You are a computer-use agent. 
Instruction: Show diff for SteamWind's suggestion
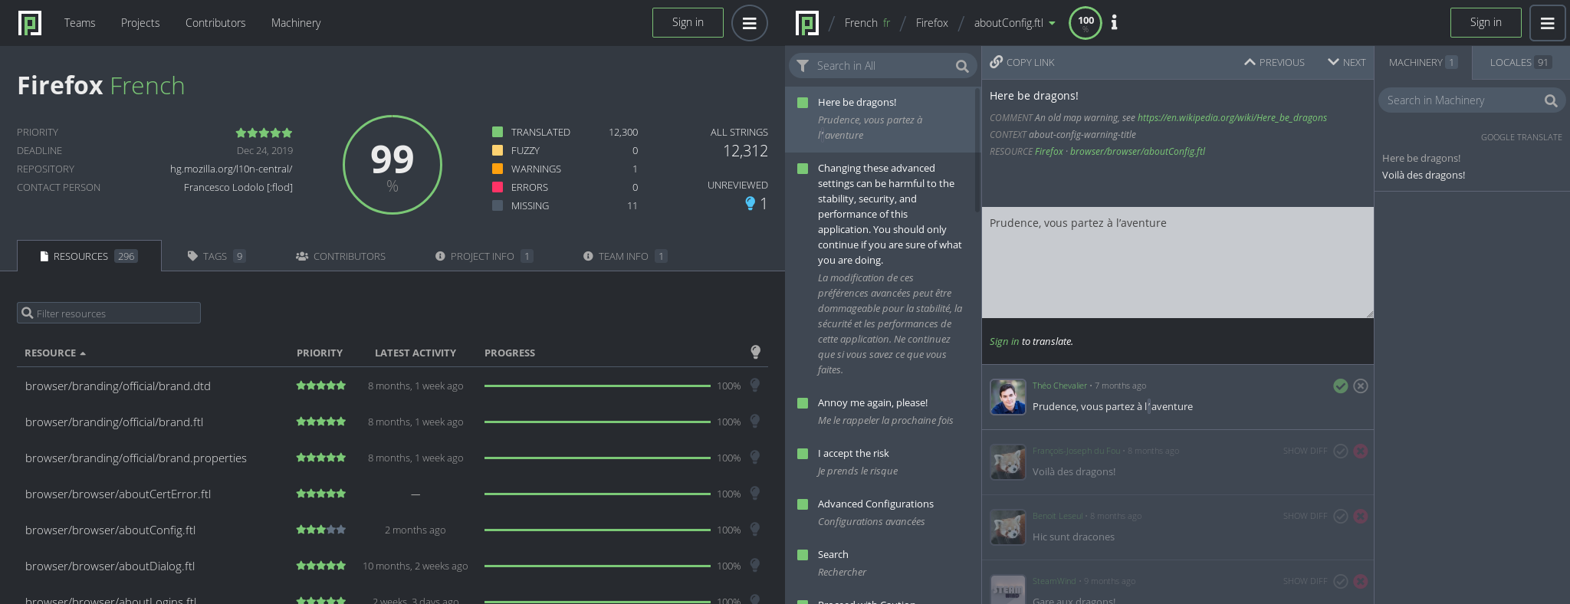click(x=1305, y=581)
